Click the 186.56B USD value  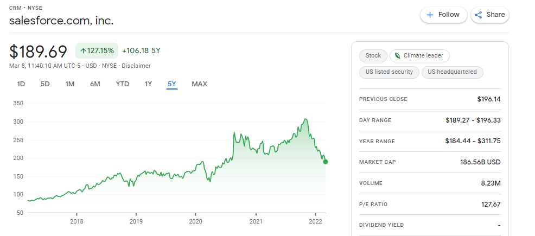point(480,162)
